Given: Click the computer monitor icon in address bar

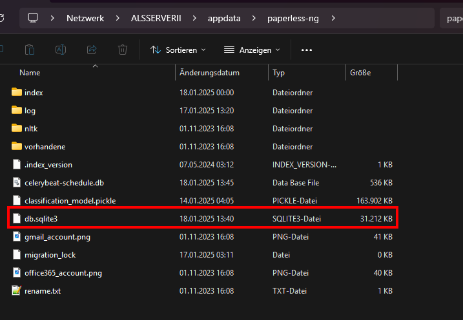Looking at the screenshot, I should (33, 18).
